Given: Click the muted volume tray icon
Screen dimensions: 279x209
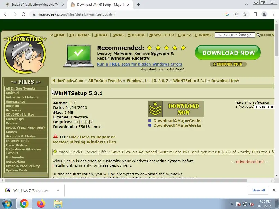Looking at the screenshot, I should 251,204.
